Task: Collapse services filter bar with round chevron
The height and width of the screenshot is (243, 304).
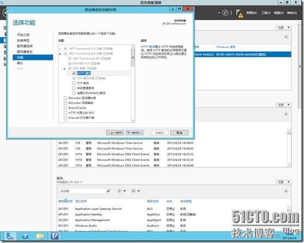Action: (x=286, y=191)
